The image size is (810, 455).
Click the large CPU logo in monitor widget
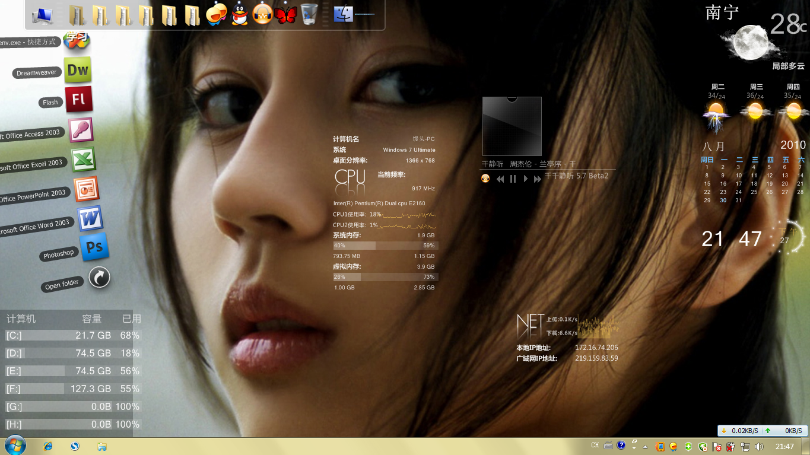(350, 177)
